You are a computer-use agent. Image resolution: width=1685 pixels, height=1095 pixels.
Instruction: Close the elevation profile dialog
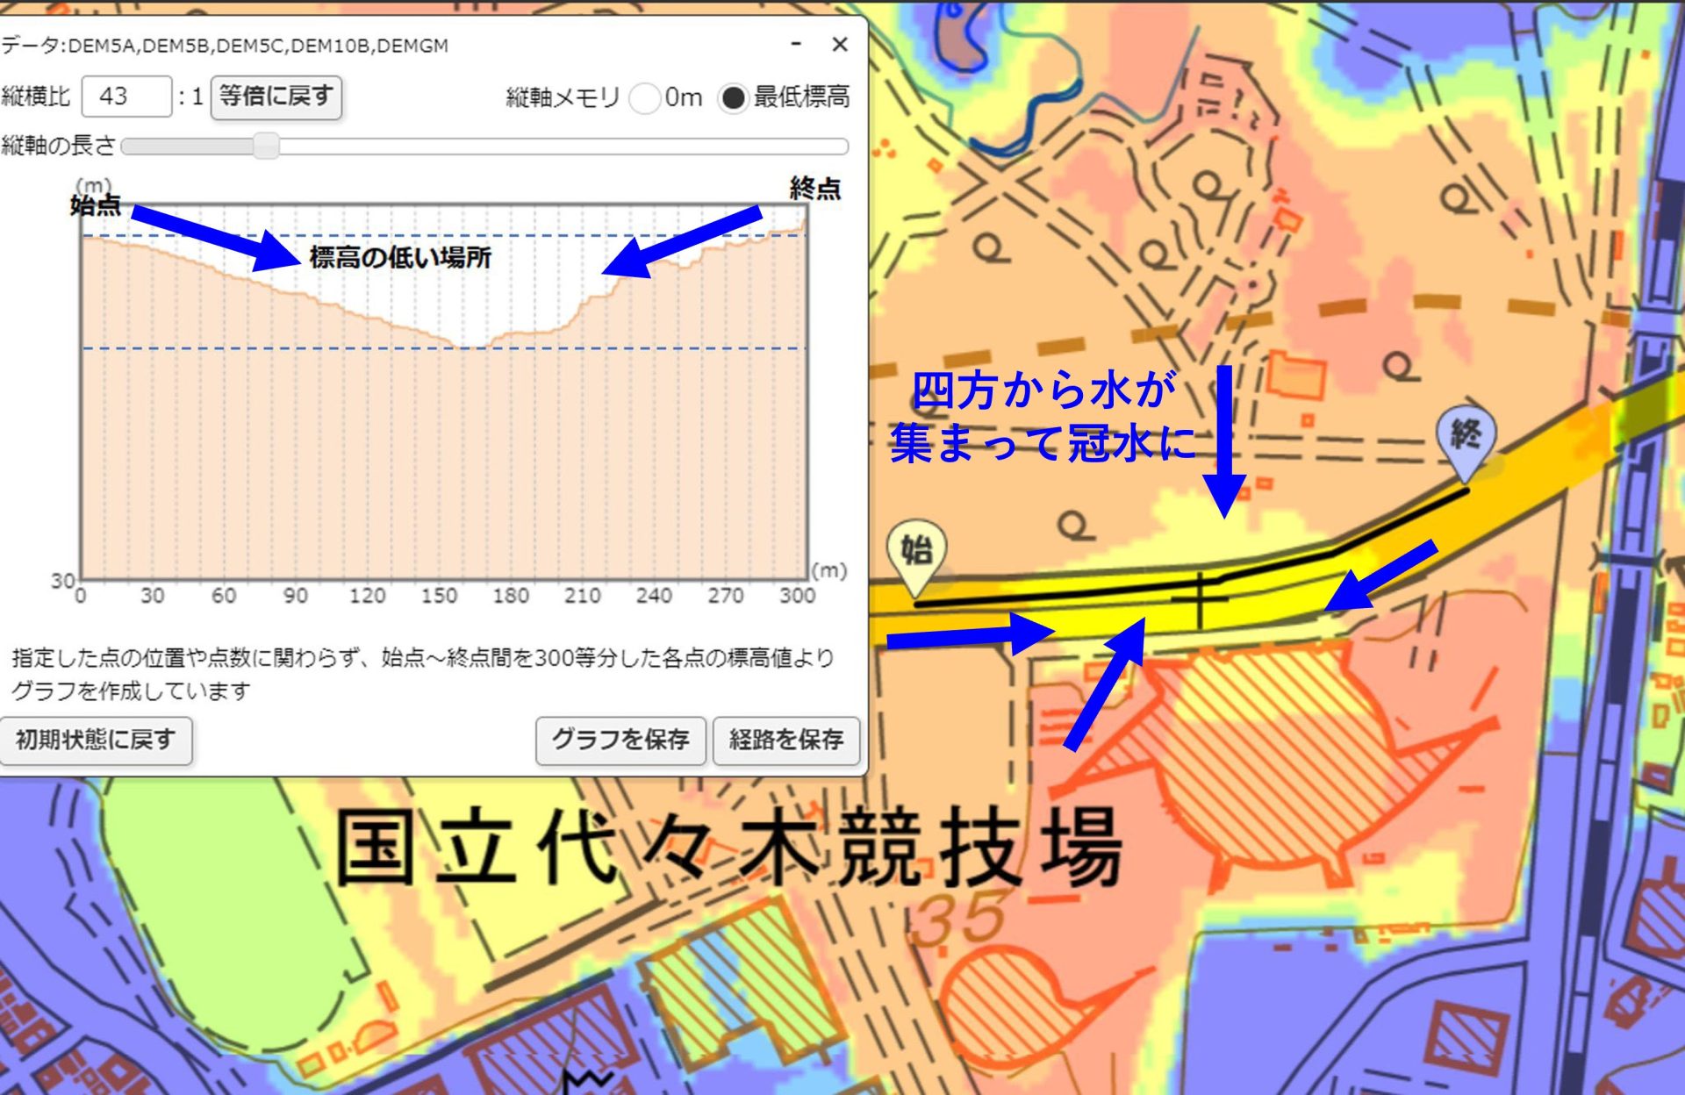(x=840, y=44)
